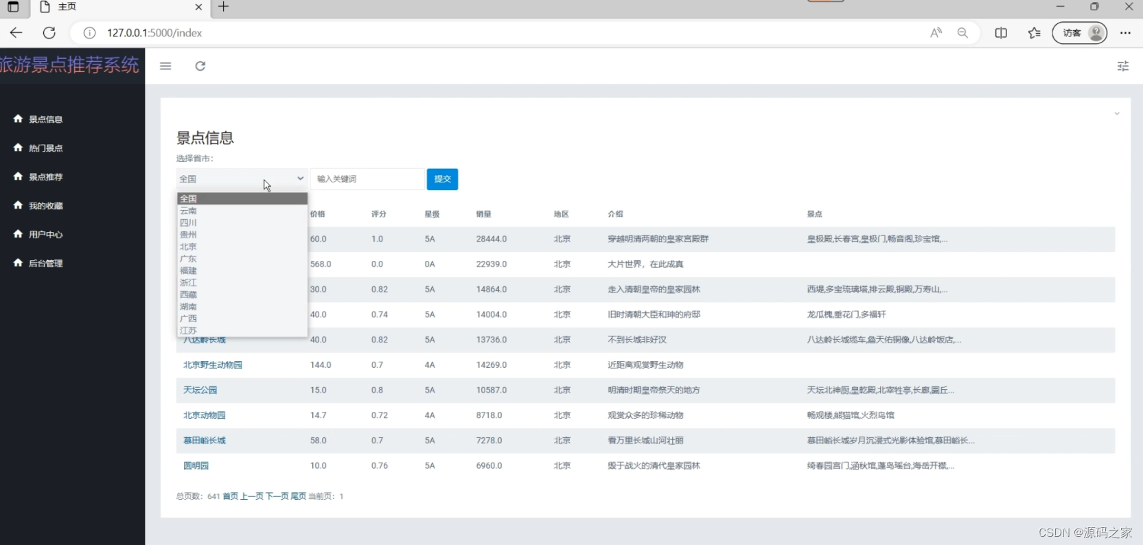
Task: Click the 介绍 column header
Action: pos(615,214)
